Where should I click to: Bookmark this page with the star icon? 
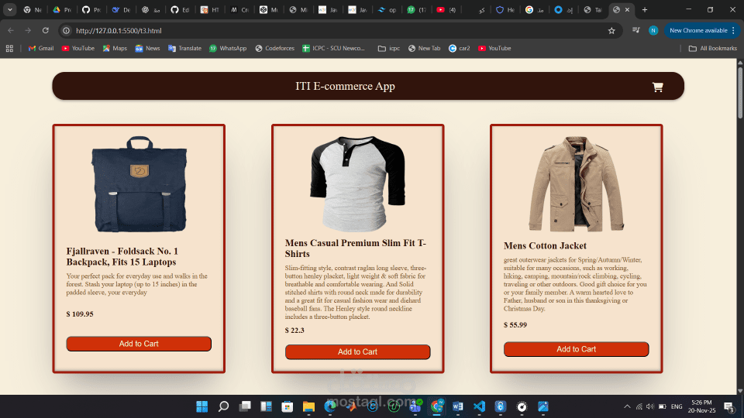coord(611,30)
